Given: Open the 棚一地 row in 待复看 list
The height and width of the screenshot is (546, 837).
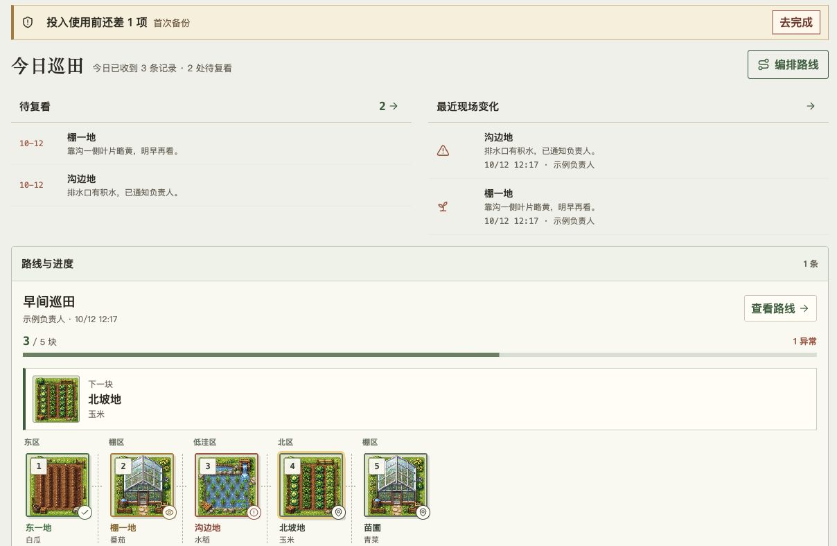Looking at the screenshot, I should tap(211, 143).
